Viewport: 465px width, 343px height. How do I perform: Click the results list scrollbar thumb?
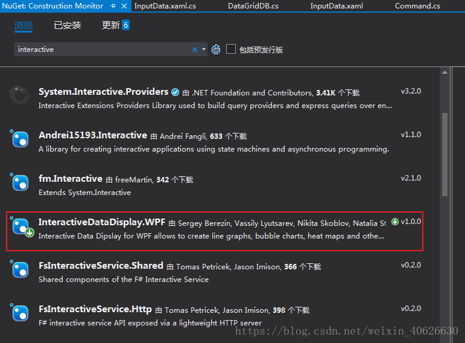(x=444, y=155)
